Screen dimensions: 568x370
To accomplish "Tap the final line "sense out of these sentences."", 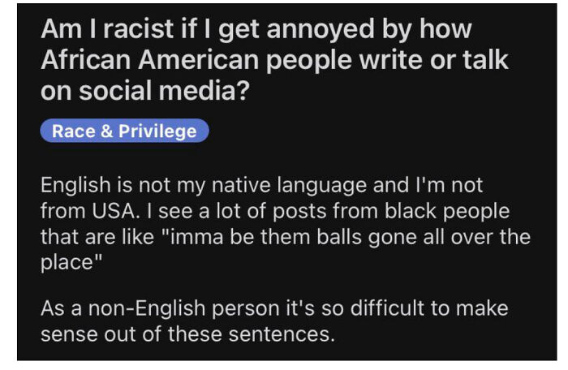I will pos(187,334).
